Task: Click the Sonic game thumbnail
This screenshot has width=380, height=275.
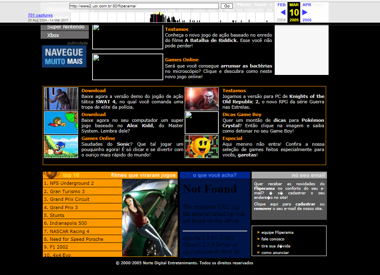Action: coord(61,147)
